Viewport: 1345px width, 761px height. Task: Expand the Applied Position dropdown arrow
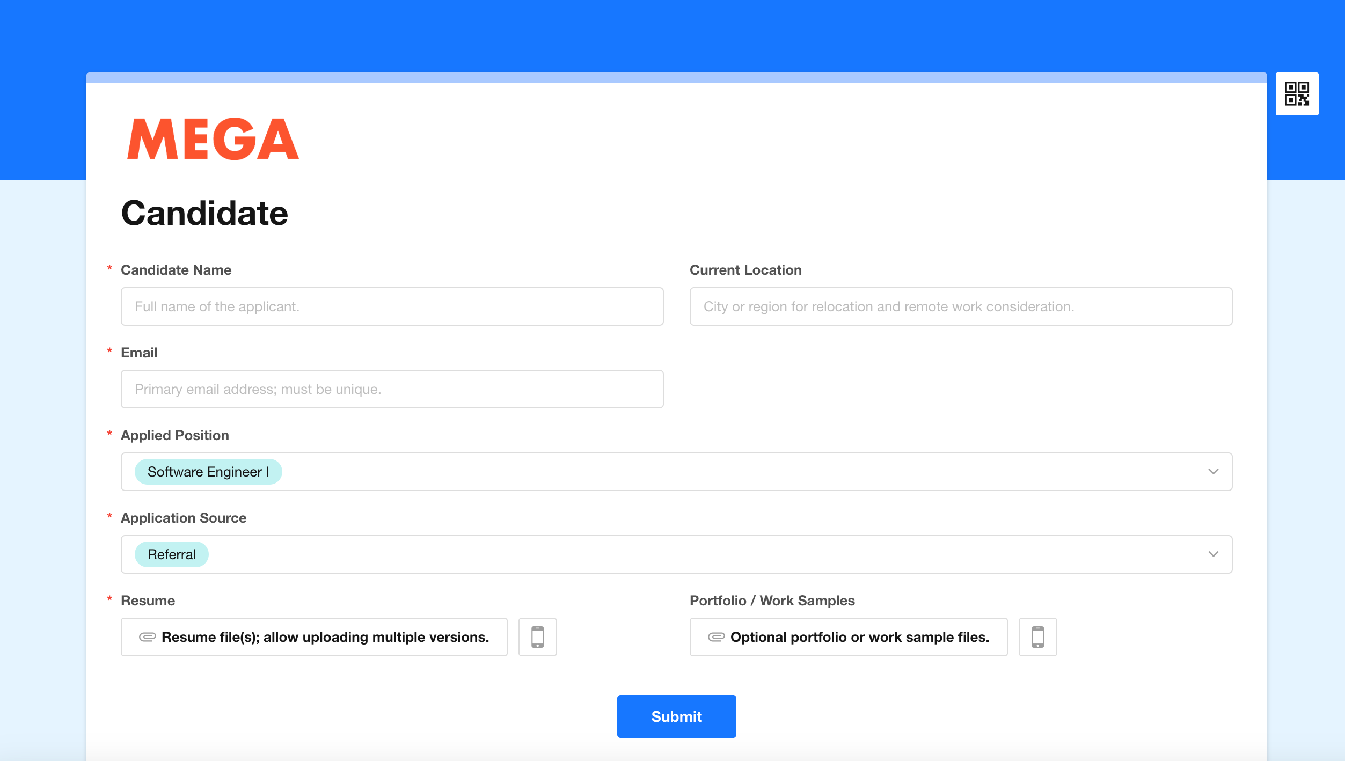coord(1213,472)
